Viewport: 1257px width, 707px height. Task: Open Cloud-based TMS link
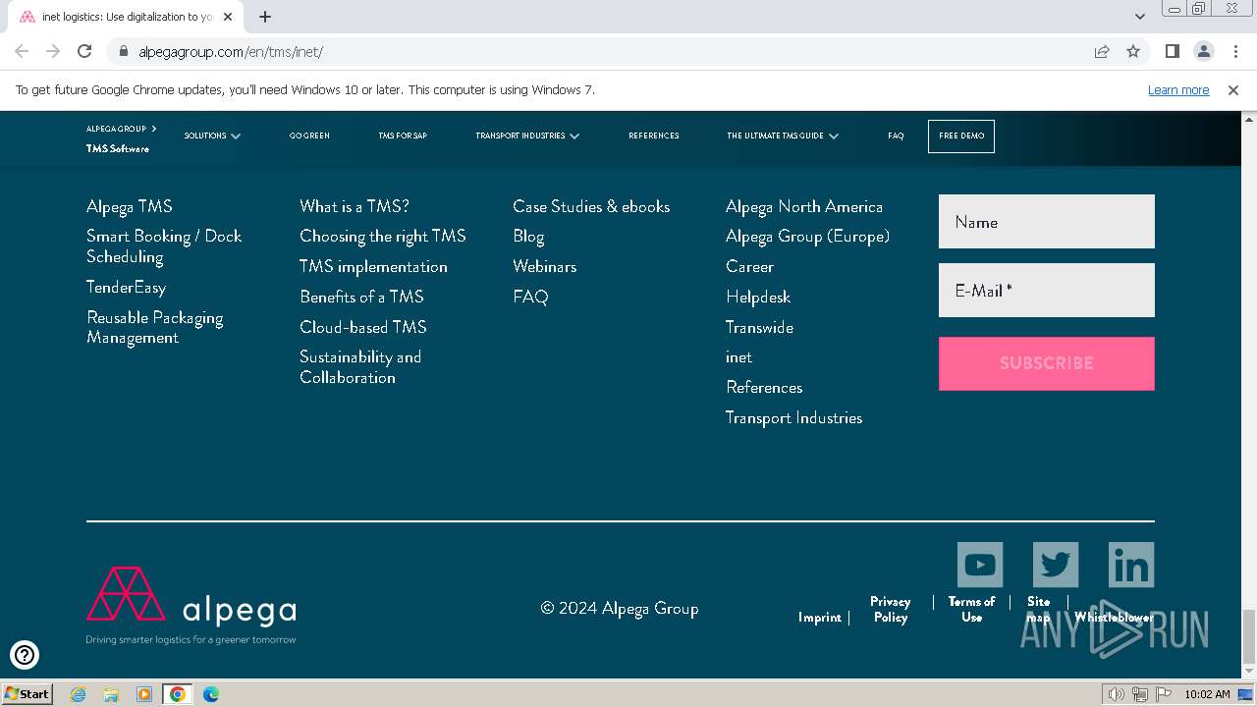pos(363,327)
